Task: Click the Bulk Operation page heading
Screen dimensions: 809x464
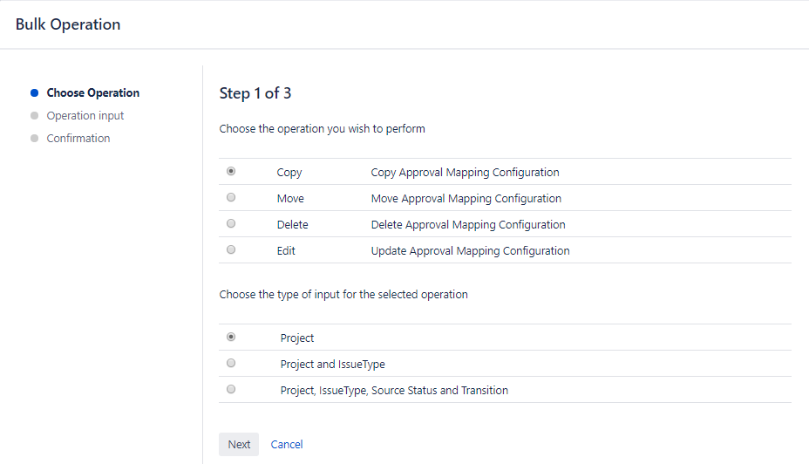Action: (x=68, y=24)
